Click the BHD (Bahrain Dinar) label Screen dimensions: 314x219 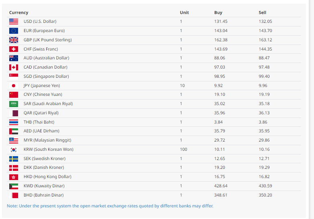[x=43, y=195]
